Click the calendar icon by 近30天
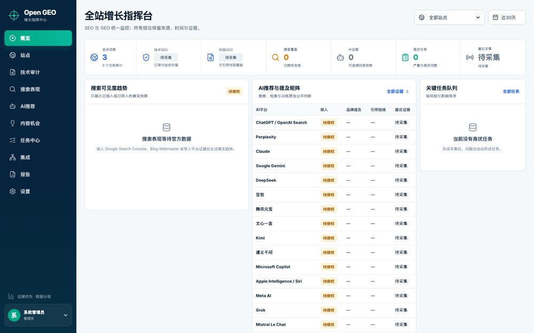This screenshot has width=534, height=333. 496,18
